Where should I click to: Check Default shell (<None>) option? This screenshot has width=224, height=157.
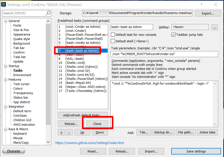(113, 41)
